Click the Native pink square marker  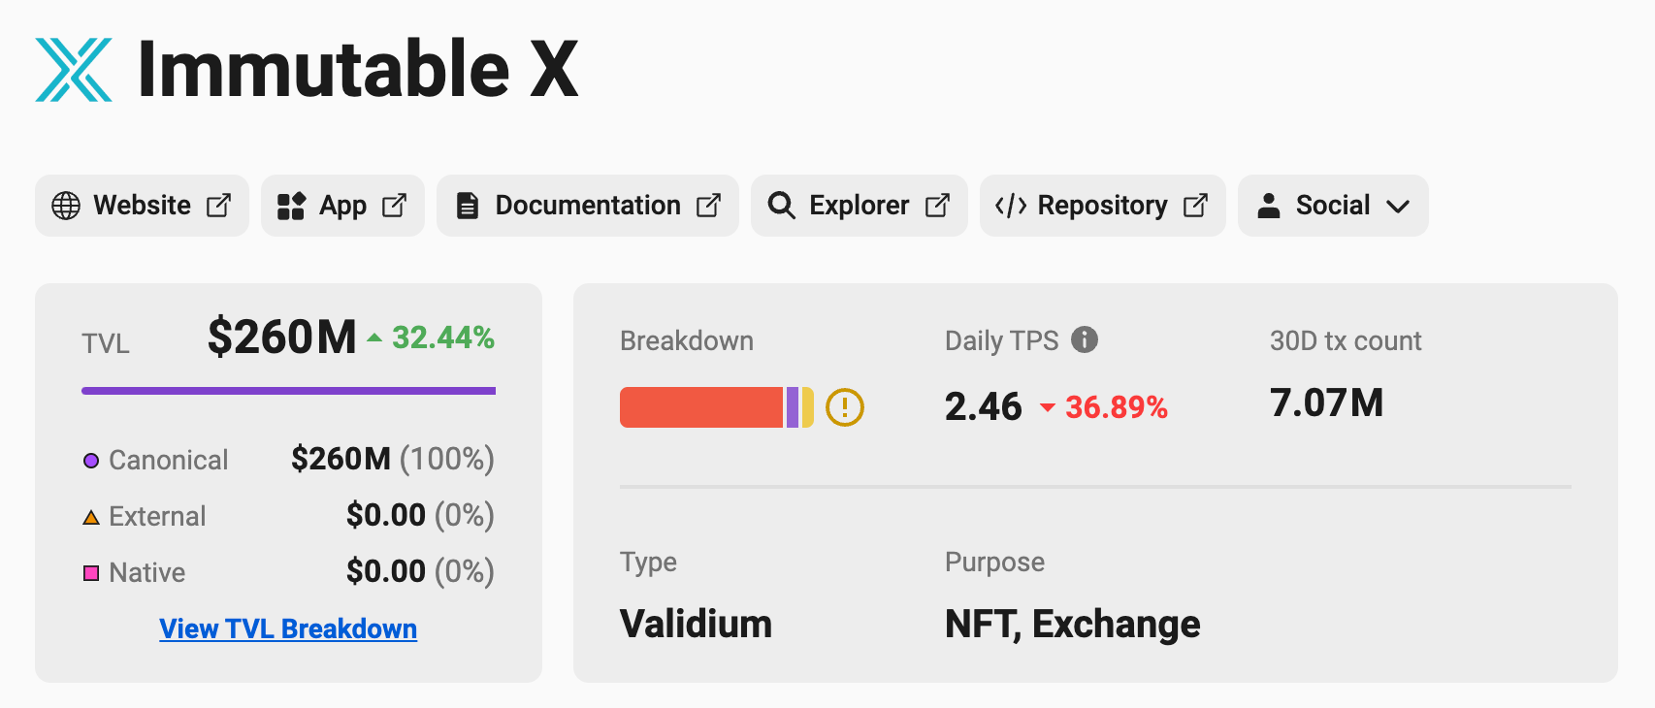tap(91, 573)
